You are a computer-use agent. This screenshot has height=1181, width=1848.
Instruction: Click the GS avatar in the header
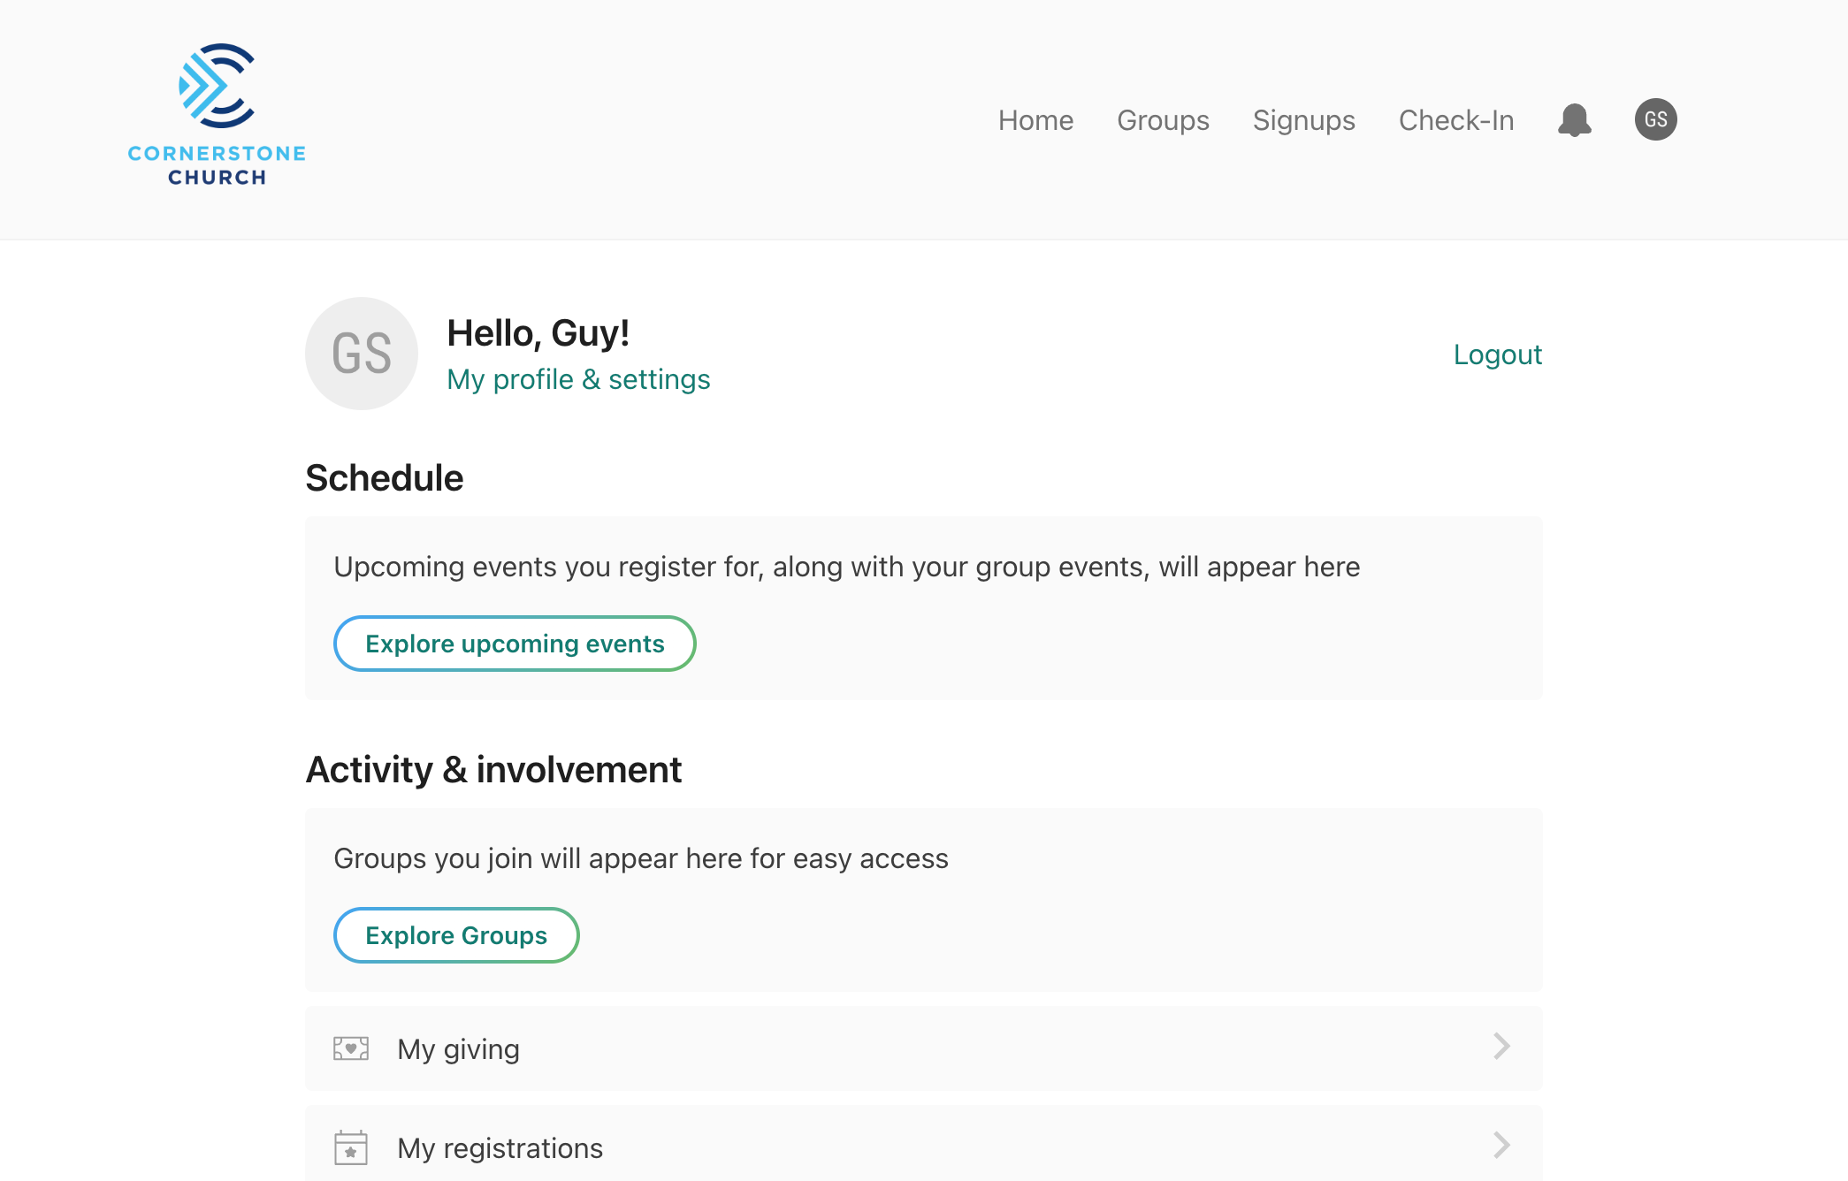[x=1656, y=119]
